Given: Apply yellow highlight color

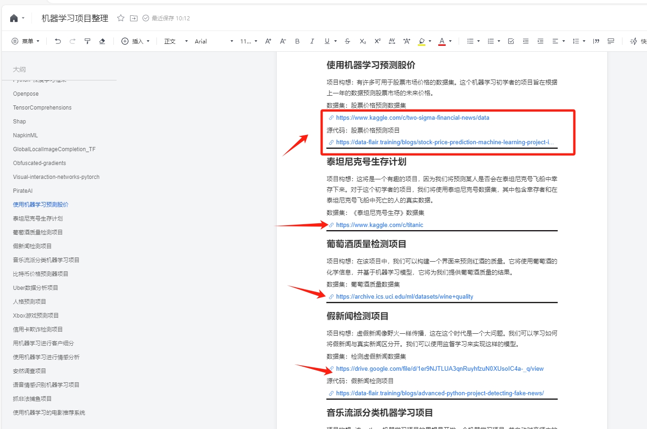Looking at the screenshot, I should [x=422, y=41].
